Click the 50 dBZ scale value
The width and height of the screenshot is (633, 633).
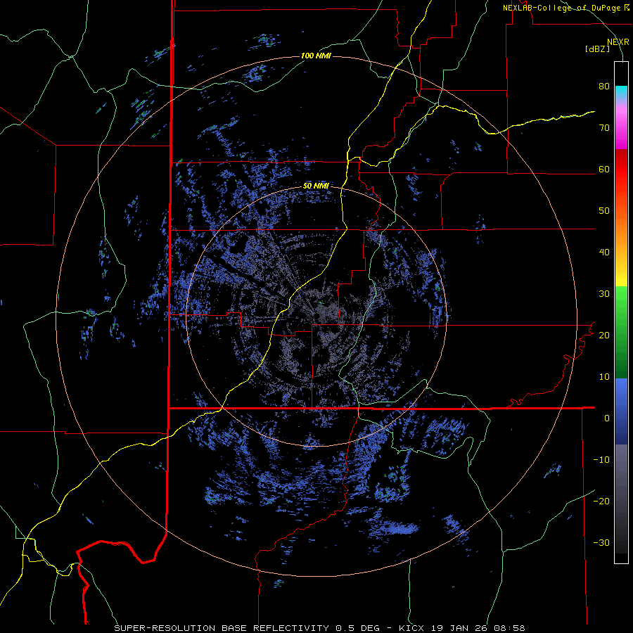[x=604, y=211]
